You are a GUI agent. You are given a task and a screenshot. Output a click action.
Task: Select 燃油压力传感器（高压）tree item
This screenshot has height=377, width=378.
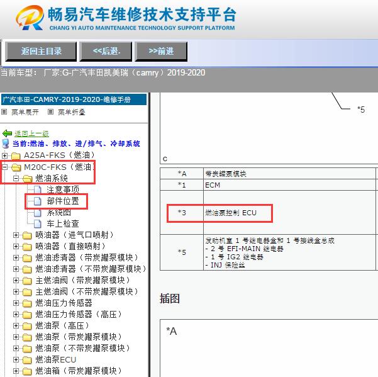79,314
